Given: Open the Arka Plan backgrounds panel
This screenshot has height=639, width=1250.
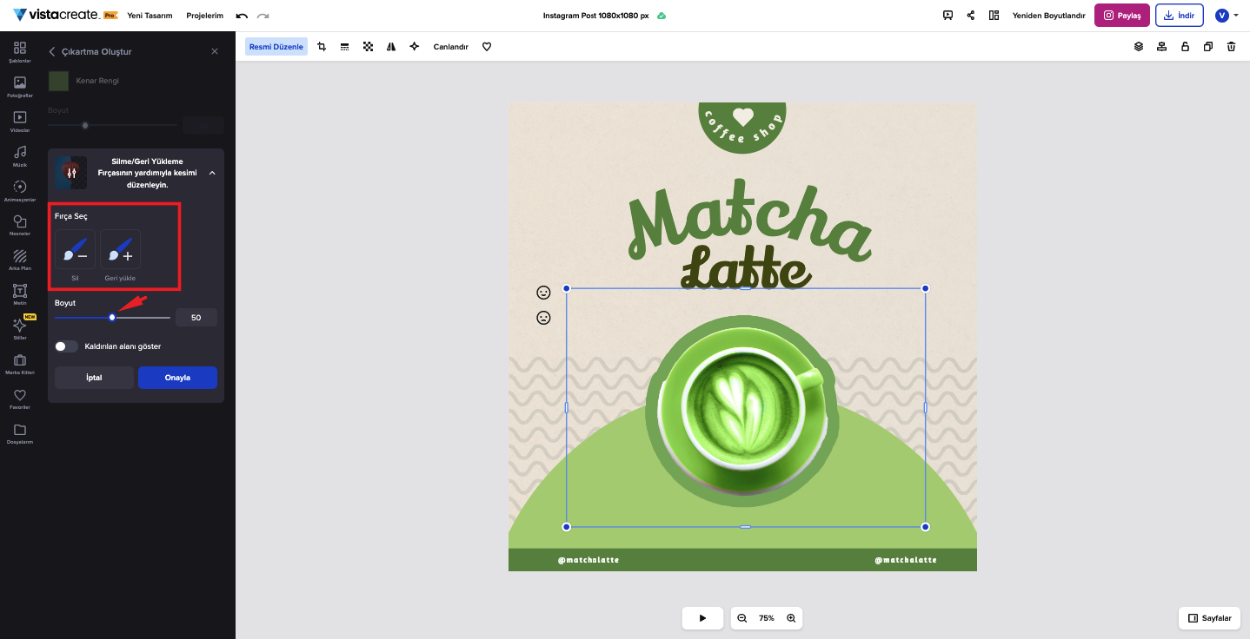Looking at the screenshot, I should 20,260.
